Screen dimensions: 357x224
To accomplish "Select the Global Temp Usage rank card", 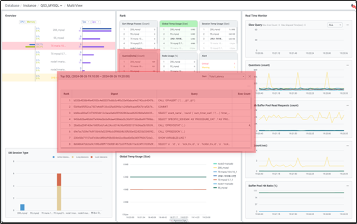I will coord(178,23).
